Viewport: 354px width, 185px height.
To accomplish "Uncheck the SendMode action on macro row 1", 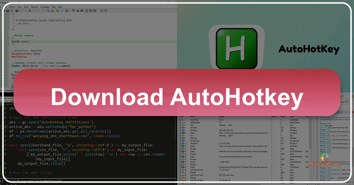I will pyautogui.click(x=180, y=120).
